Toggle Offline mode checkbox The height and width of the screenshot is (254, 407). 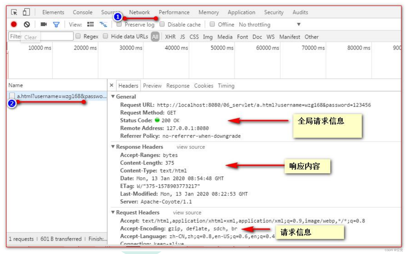click(212, 24)
